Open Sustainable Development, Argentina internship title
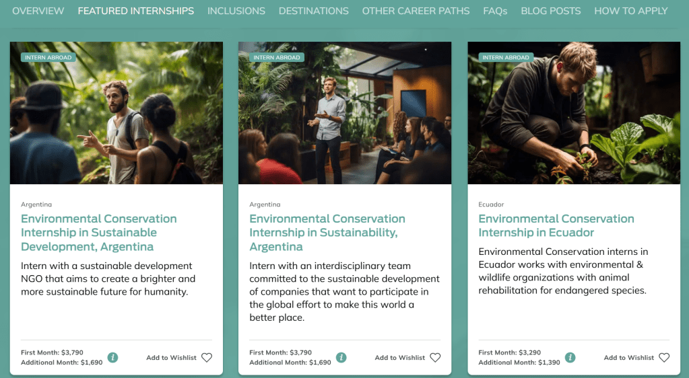This screenshot has width=689, height=378. 99,232
